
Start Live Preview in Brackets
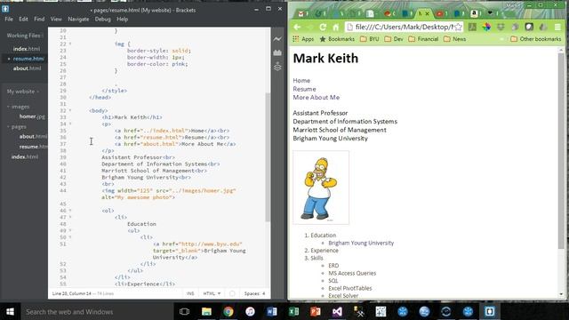pos(277,39)
